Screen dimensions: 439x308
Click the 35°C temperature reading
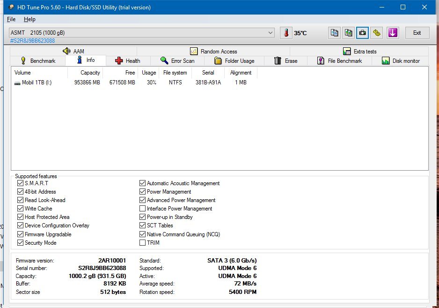point(300,33)
